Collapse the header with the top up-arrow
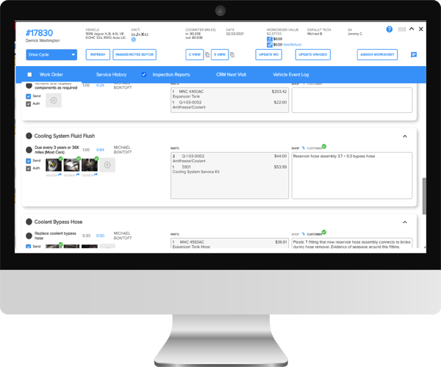 point(412,29)
